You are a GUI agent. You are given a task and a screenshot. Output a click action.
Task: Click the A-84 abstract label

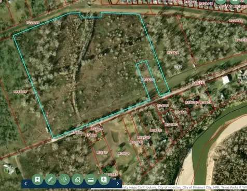point(178,67)
